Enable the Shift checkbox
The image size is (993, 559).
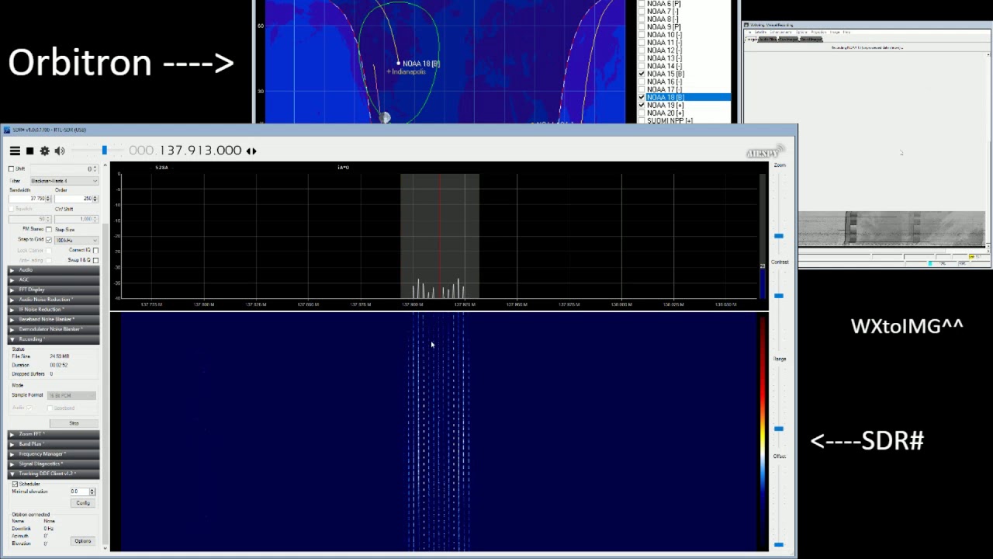(12, 168)
